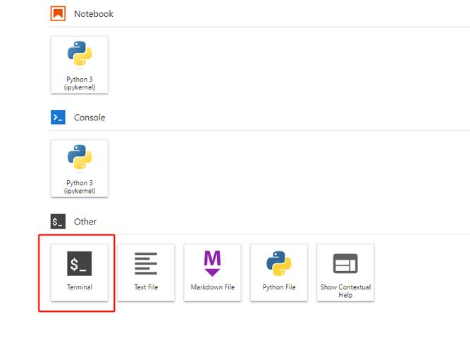
Task: Click the Markdown File label
Action: point(212,287)
